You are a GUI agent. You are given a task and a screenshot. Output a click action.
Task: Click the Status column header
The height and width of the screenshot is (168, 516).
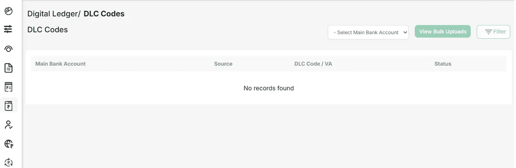[x=443, y=64]
